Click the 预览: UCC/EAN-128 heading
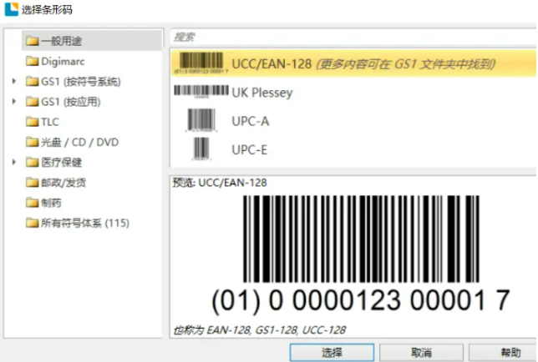Viewport: 538px width, 362px height. pos(220,183)
